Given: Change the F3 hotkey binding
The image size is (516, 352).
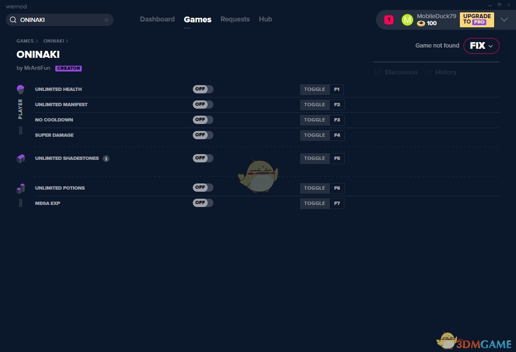Looking at the screenshot, I should [337, 120].
